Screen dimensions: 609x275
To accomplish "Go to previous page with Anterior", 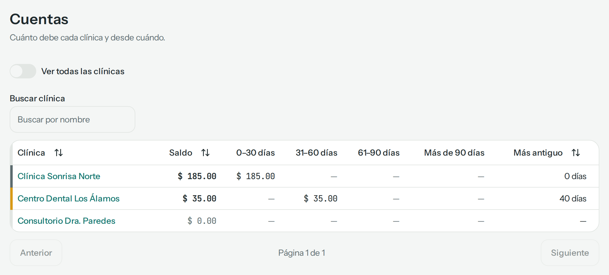I will [36, 253].
